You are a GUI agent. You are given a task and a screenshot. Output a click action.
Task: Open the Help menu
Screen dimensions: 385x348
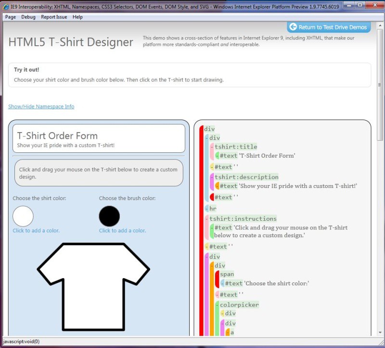pos(77,17)
